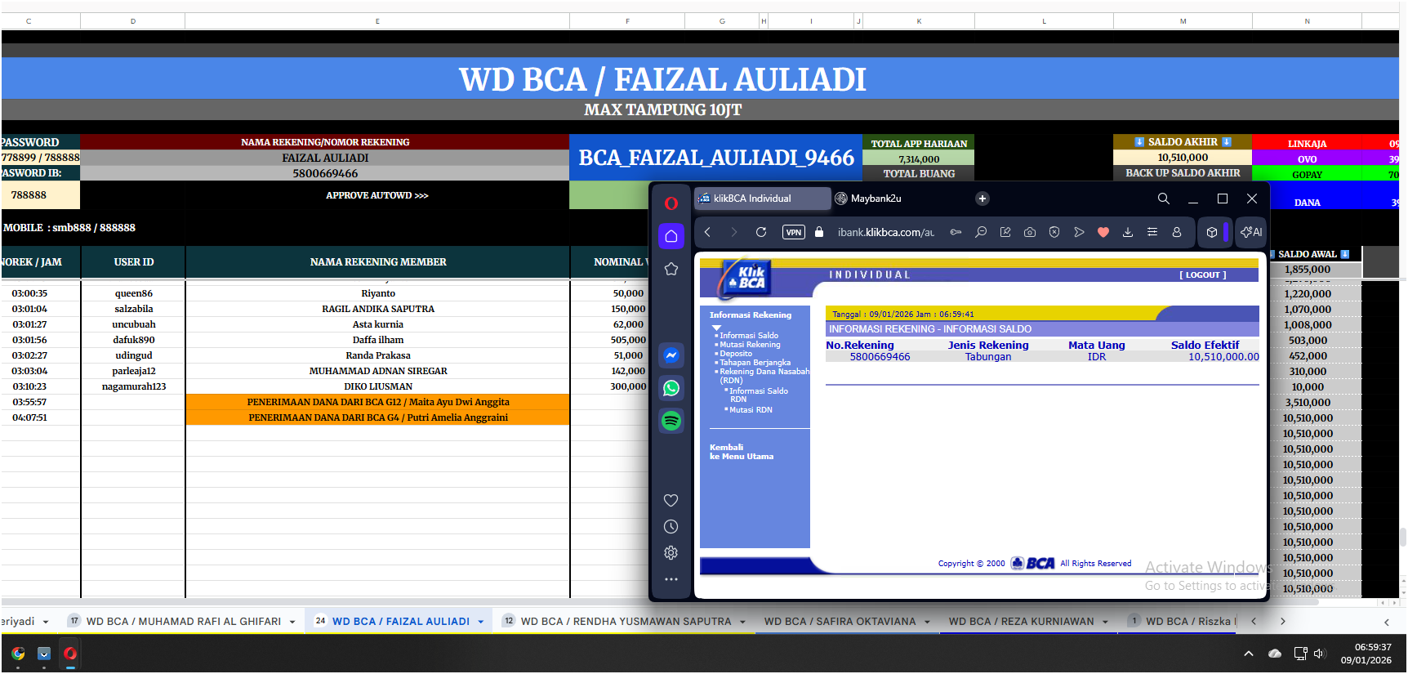This screenshot has width=1408, height=674.
Task: Show hidden system tray icons
Action: (1249, 654)
